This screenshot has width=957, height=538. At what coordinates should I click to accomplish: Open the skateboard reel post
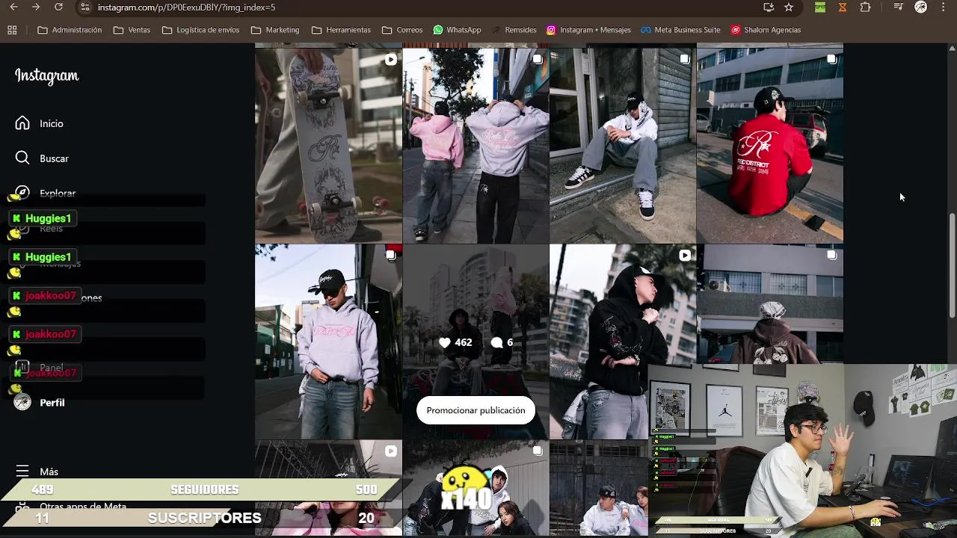click(x=328, y=146)
